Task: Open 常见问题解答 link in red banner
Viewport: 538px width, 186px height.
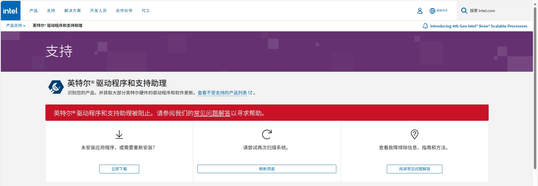Action: 212,113
